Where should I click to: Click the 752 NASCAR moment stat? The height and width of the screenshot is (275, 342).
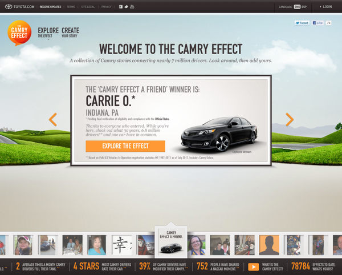coord(218,266)
